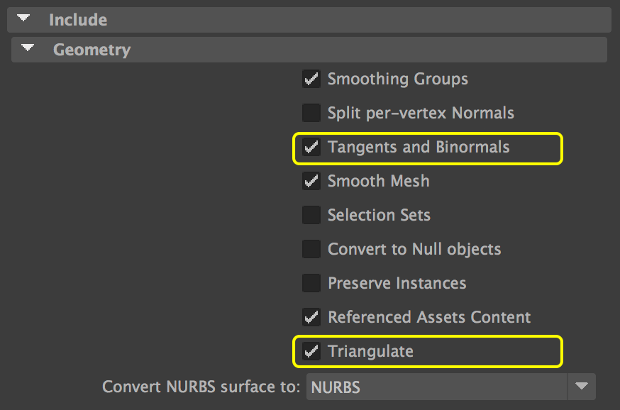Click the Triangulate label text
620x410 pixels.
tap(370, 351)
